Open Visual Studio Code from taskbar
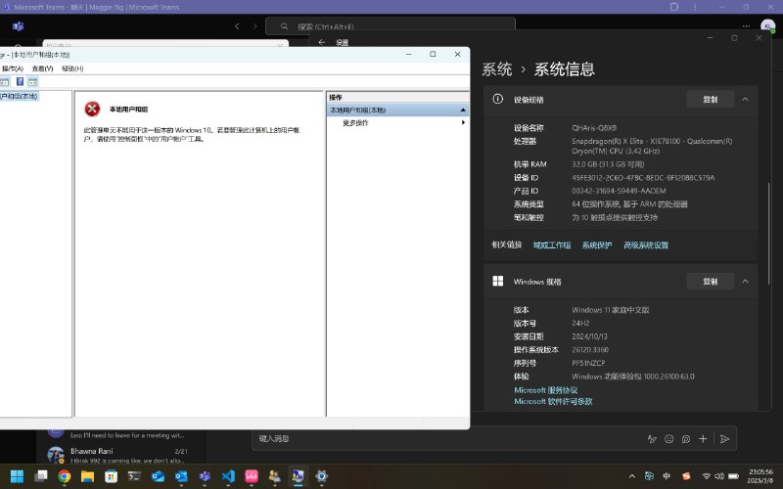Viewport: 783px width, 489px height. coord(228,476)
